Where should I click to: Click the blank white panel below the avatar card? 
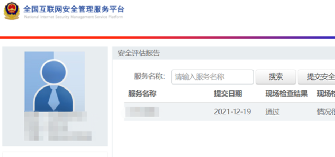point(55,154)
